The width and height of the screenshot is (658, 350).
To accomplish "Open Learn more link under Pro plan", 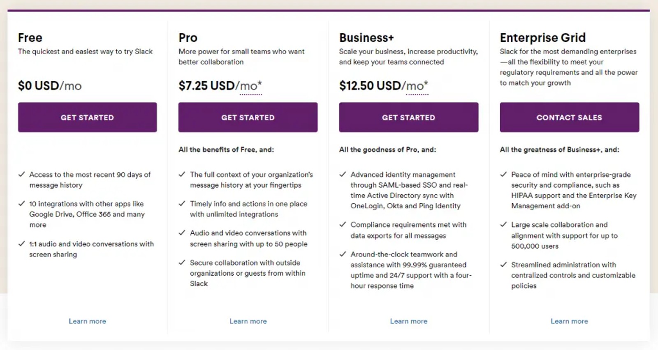I will tap(248, 321).
